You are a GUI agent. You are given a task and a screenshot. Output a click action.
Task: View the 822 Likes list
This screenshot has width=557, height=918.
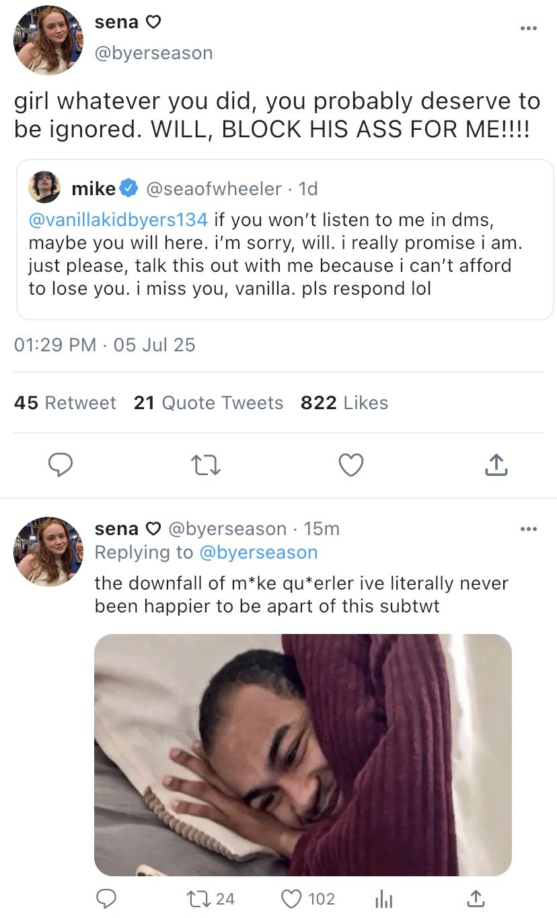(344, 402)
